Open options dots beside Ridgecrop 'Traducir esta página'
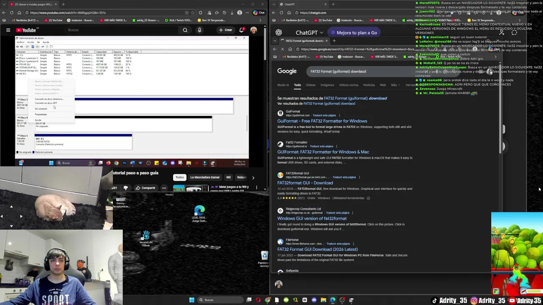 tap(353, 213)
